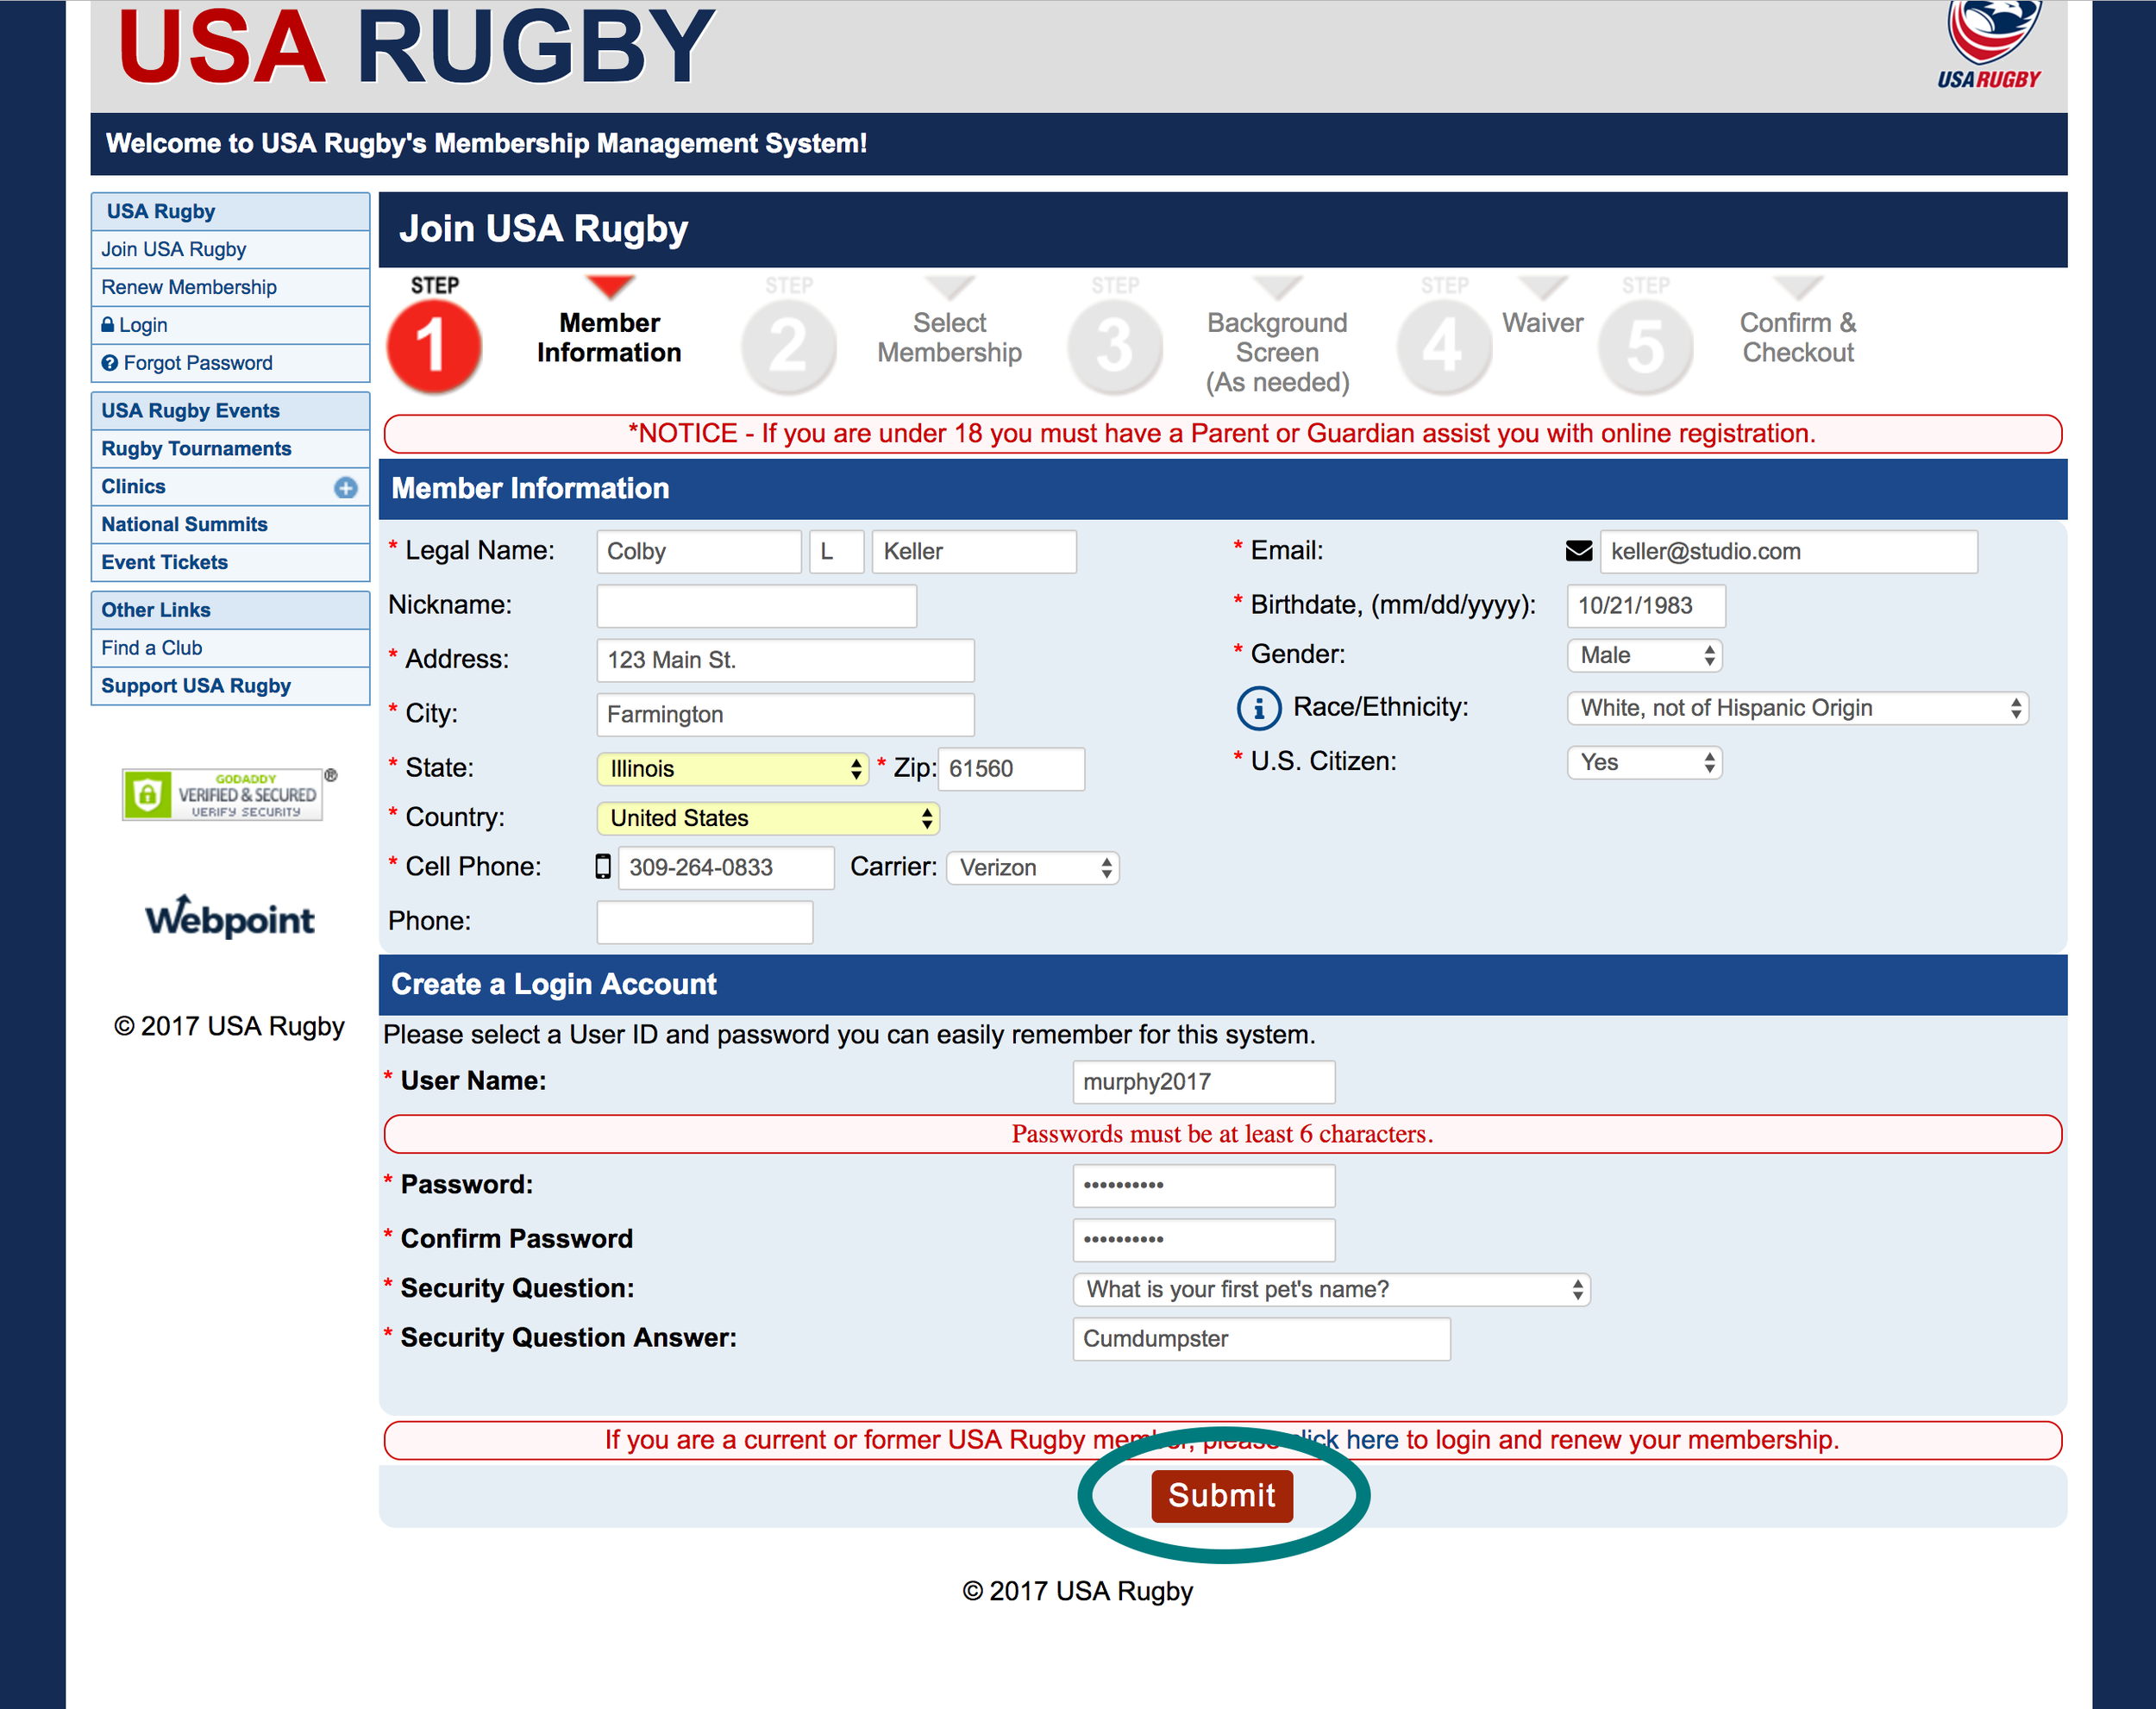Click the middle initial field containing L
The image size is (2156, 1709).
coord(836,551)
